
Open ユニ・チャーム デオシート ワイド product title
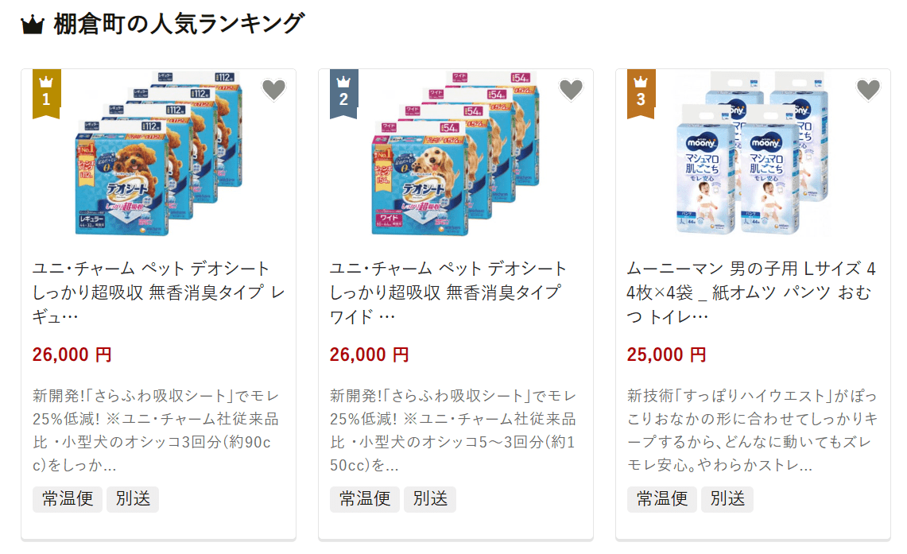[x=448, y=292]
